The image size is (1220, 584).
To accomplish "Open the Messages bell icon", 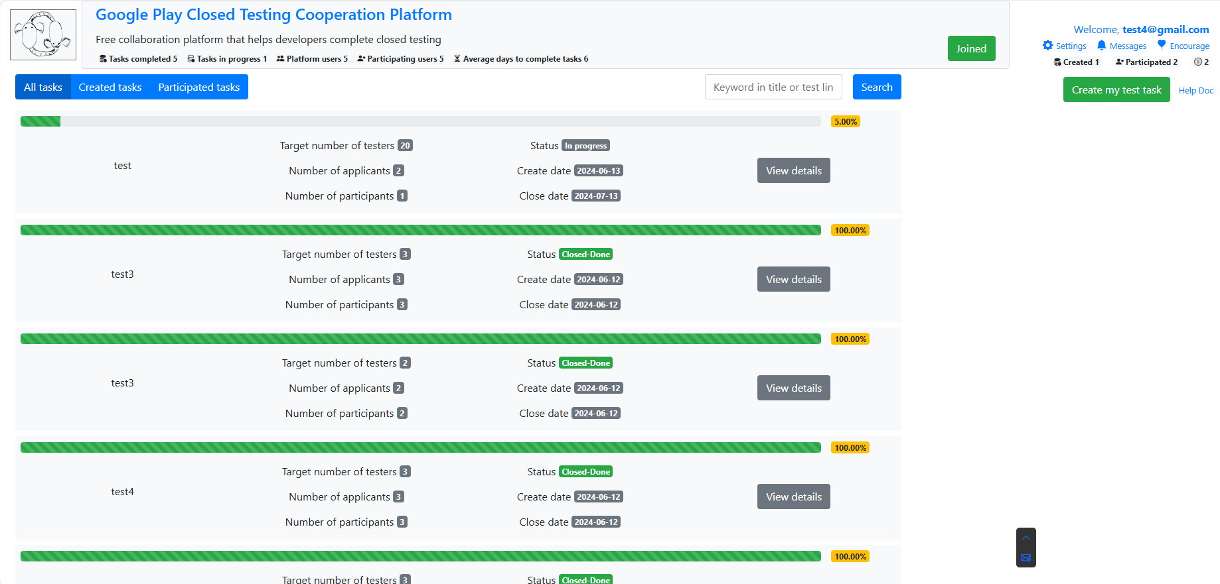I will click(1101, 45).
